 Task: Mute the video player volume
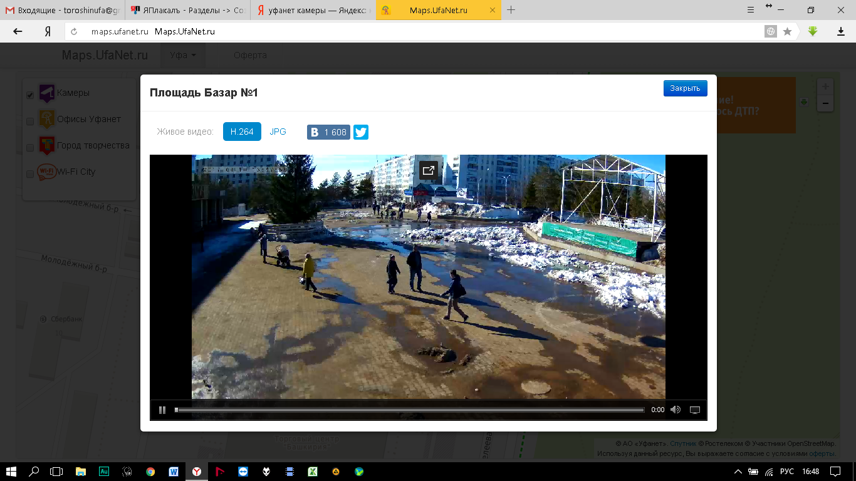click(x=675, y=410)
